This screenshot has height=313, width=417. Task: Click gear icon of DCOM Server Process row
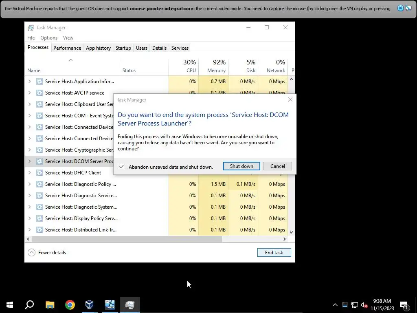tap(40, 161)
